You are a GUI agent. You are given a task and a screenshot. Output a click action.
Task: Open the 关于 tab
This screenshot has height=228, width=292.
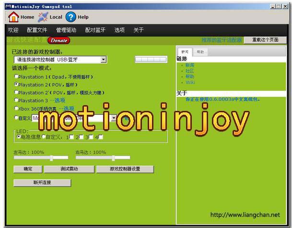pos(139,30)
